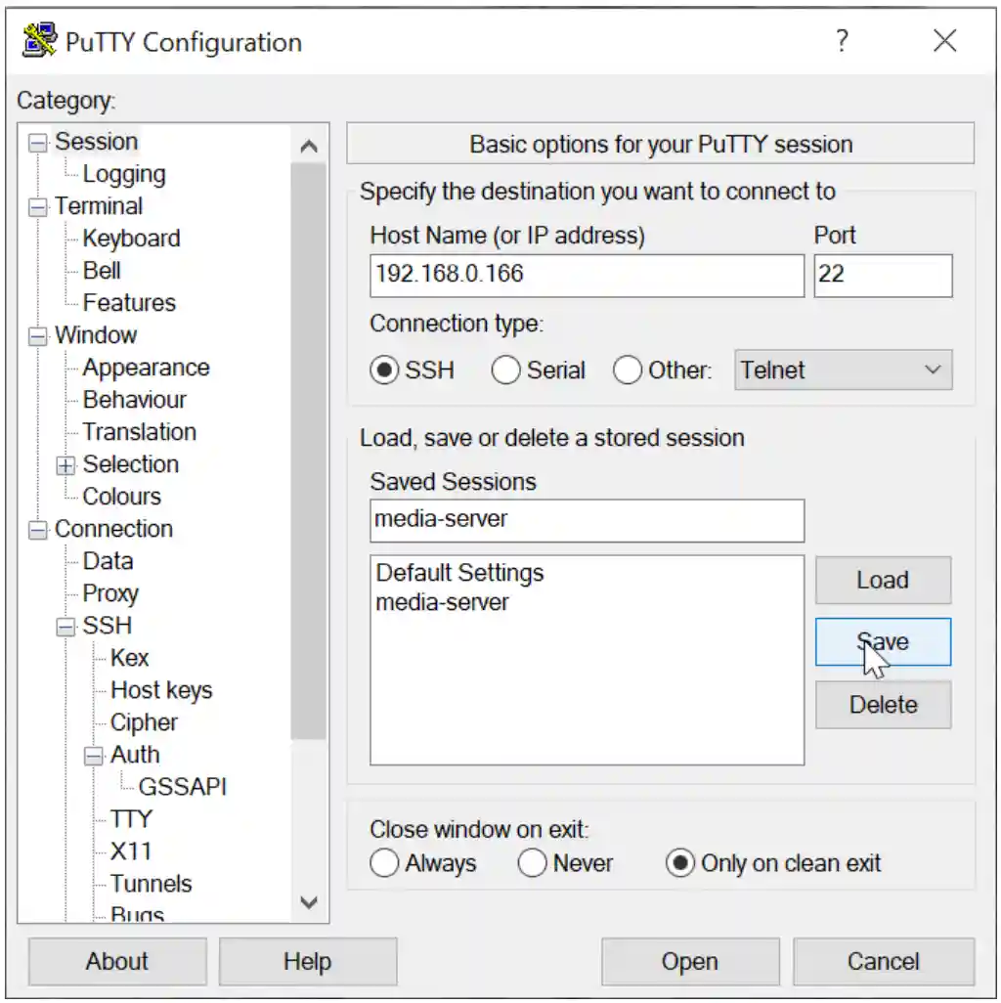The height and width of the screenshot is (1003, 1001).
Task: Set close window on exit to Never
Action: point(533,863)
